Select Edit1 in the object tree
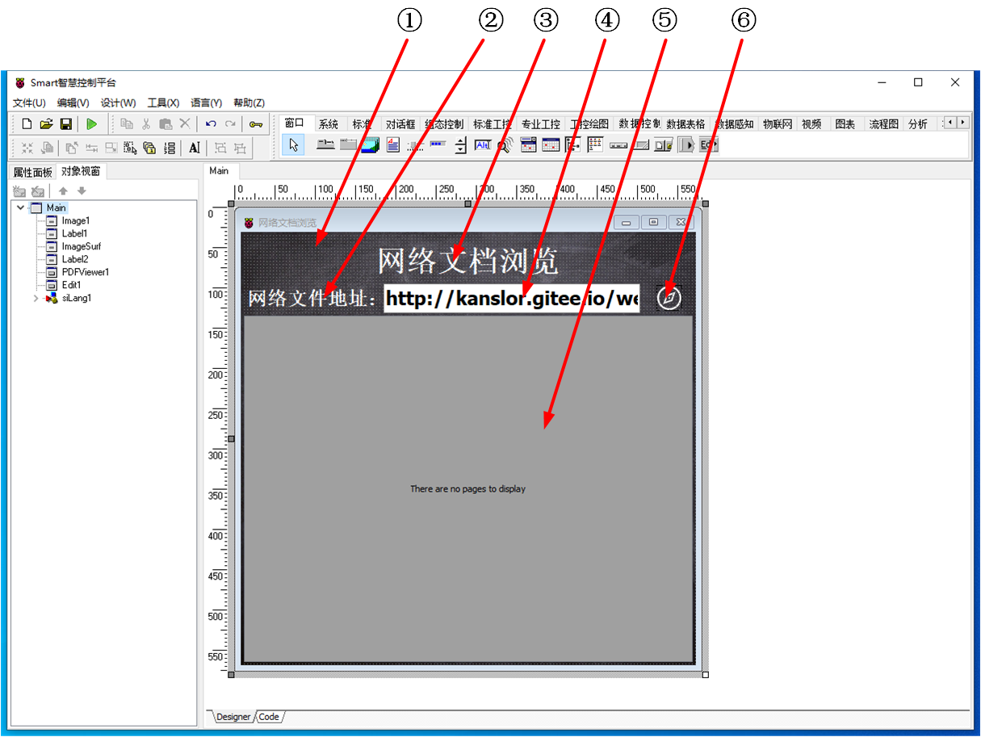 tap(72, 285)
